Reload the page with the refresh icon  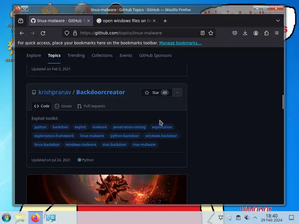coord(43,33)
